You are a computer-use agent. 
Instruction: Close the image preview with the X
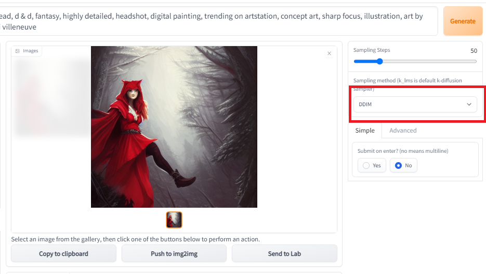click(x=329, y=53)
